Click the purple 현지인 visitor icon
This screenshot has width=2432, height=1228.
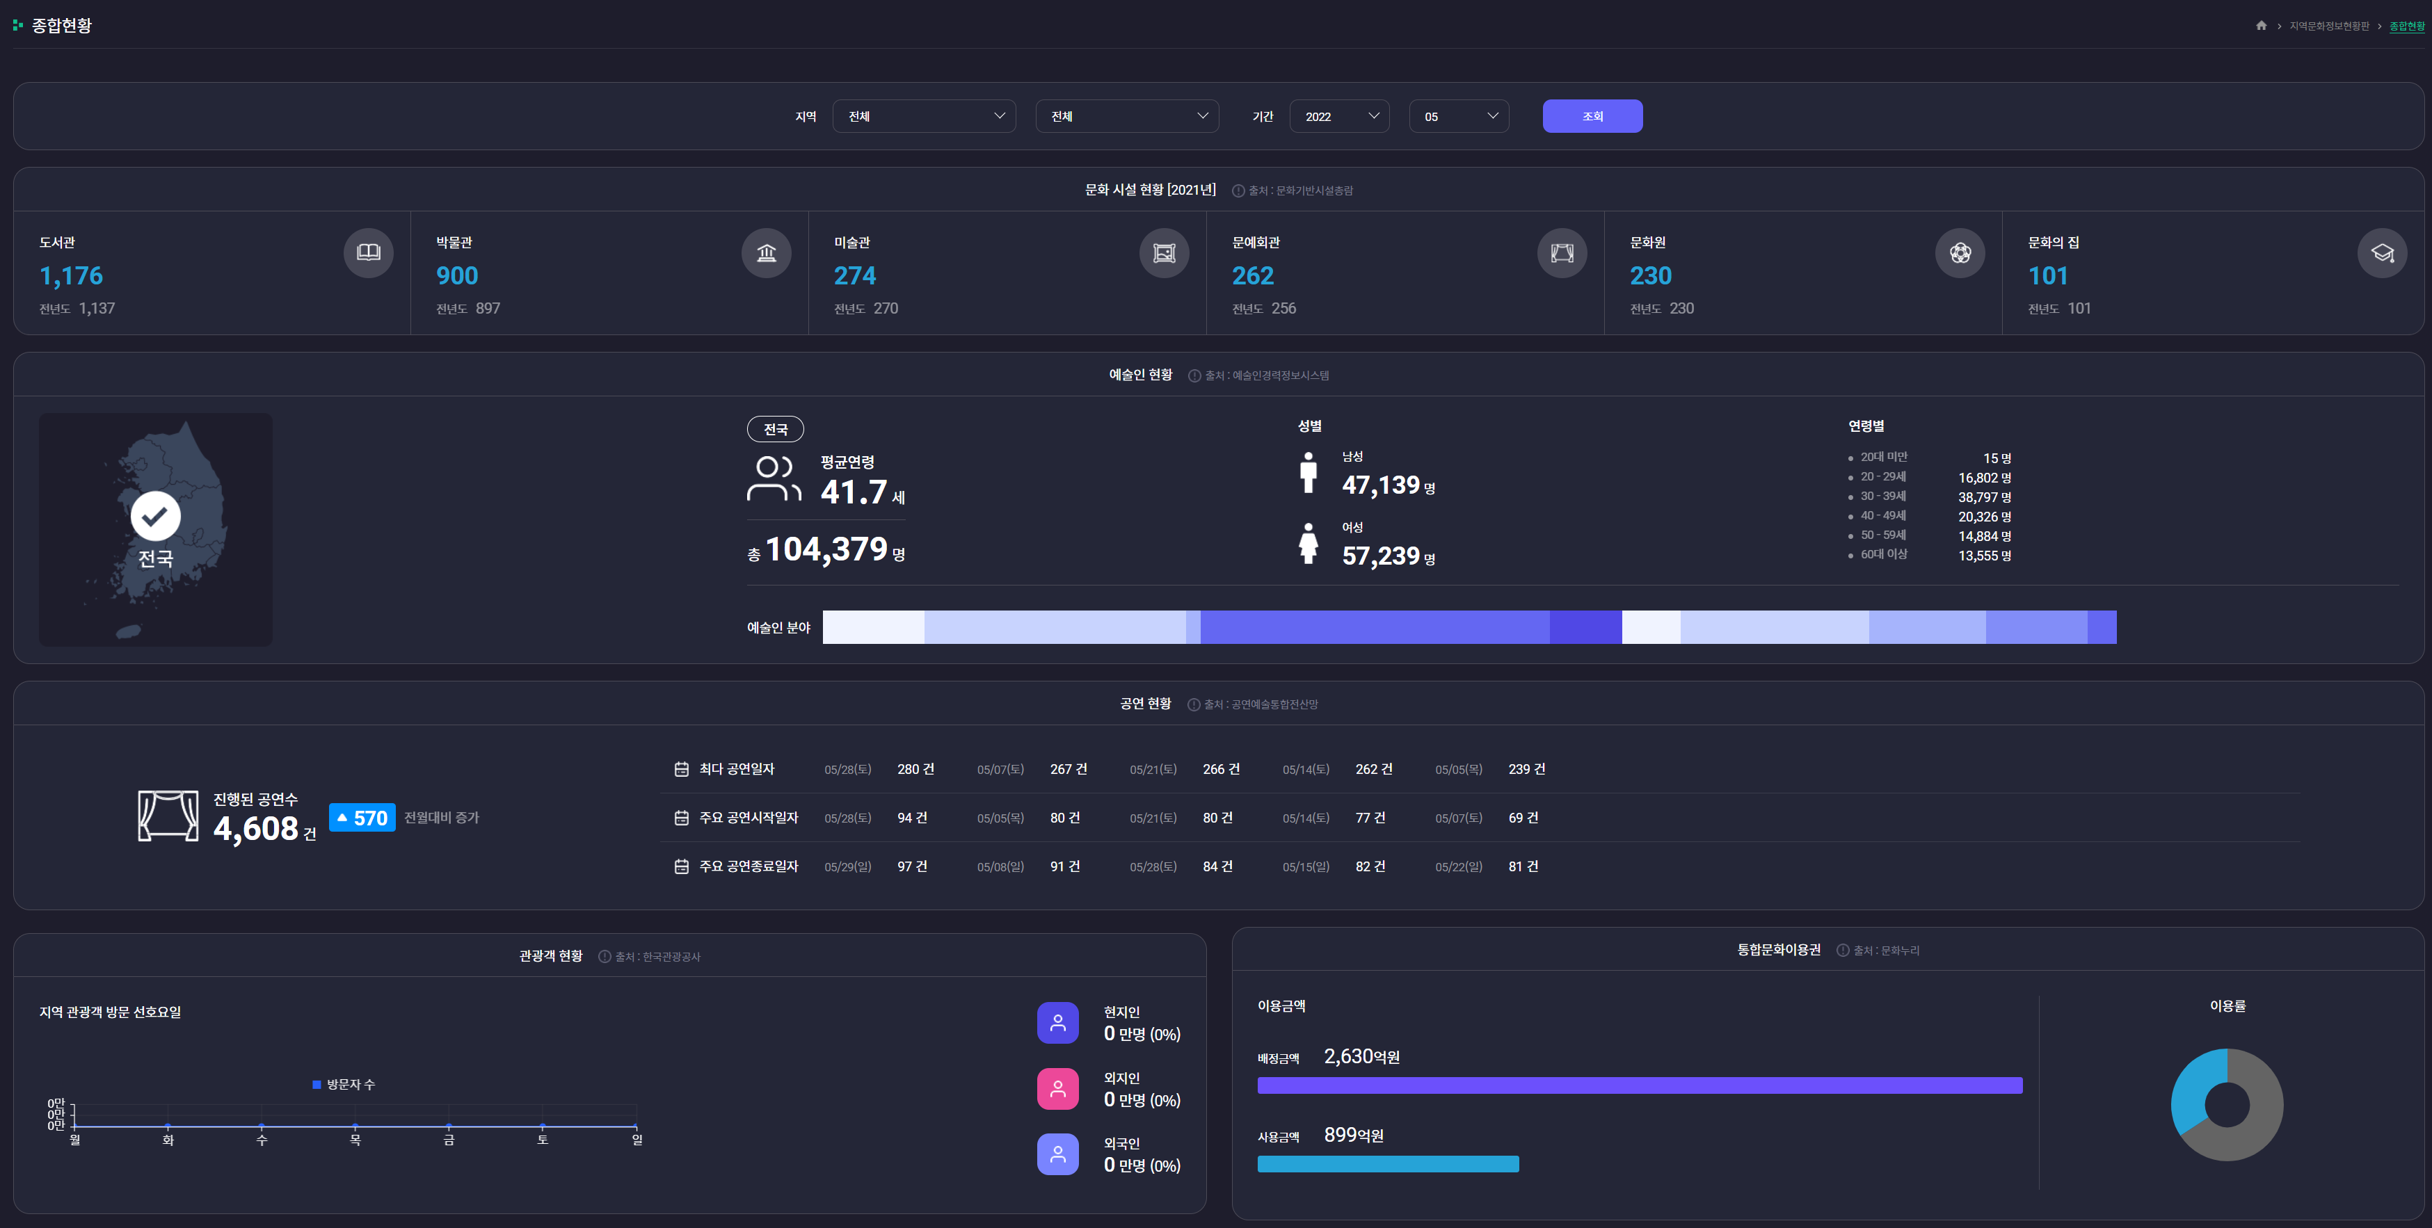point(1057,1023)
